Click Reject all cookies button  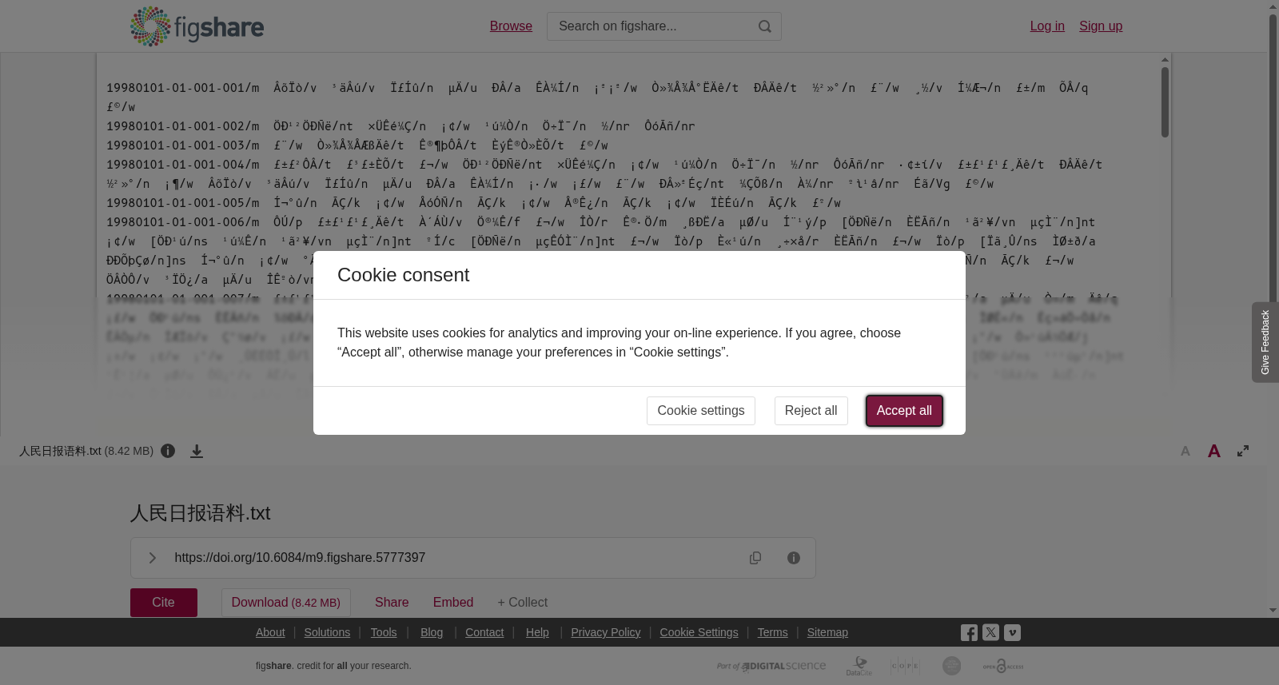pos(811,411)
